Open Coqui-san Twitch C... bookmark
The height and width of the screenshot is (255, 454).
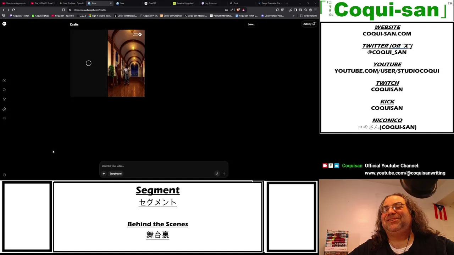pyautogui.click(x=247, y=16)
